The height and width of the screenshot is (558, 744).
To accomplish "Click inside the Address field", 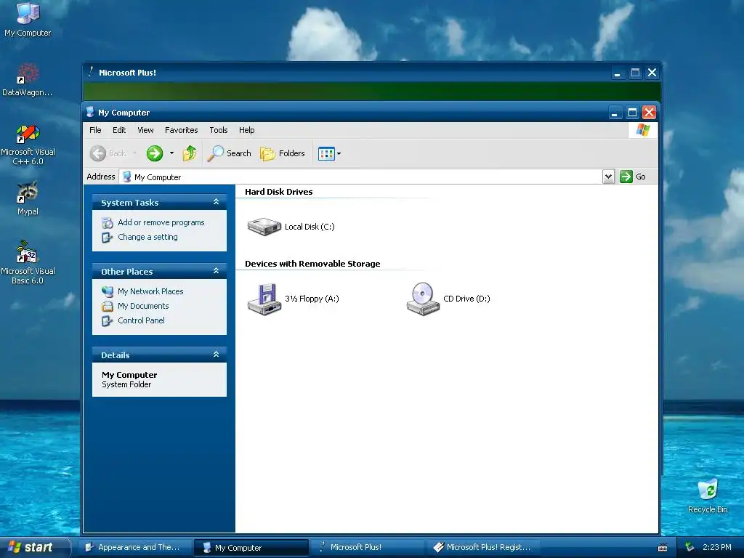I will [x=360, y=177].
